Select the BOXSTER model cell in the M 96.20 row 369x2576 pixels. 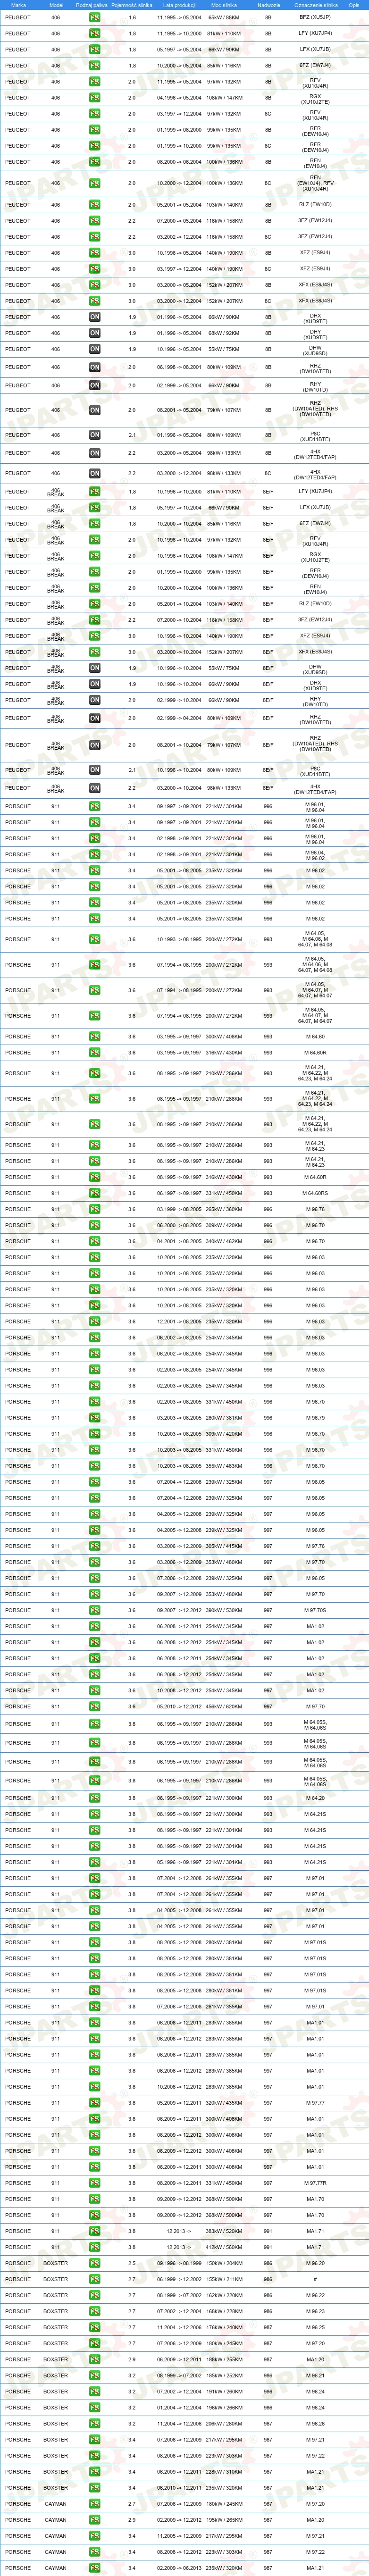point(56,2263)
